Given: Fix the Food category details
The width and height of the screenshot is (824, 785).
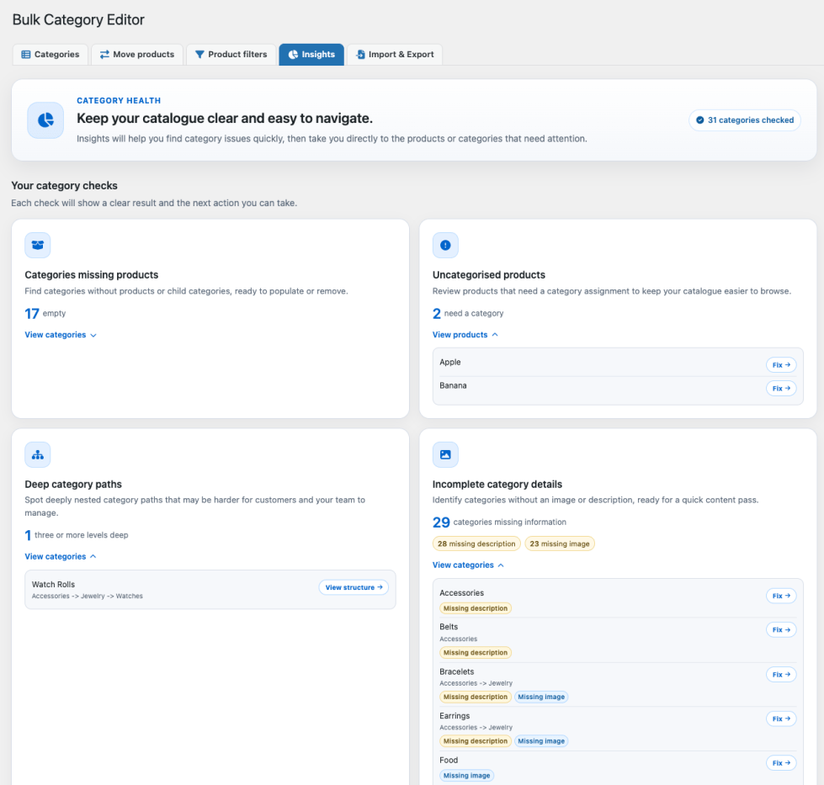Looking at the screenshot, I should 781,763.
